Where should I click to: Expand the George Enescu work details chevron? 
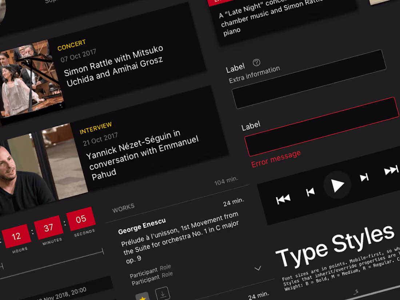click(x=258, y=268)
